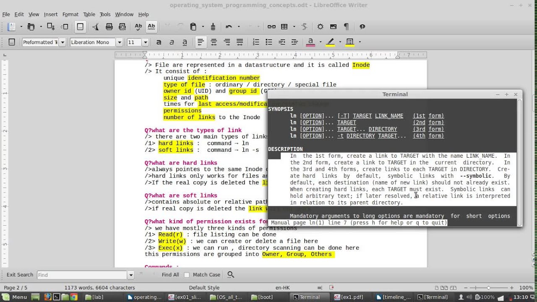The width and height of the screenshot is (537, 302).
Task: Expand the background color dropdown arrow
Action: [360, 42]
